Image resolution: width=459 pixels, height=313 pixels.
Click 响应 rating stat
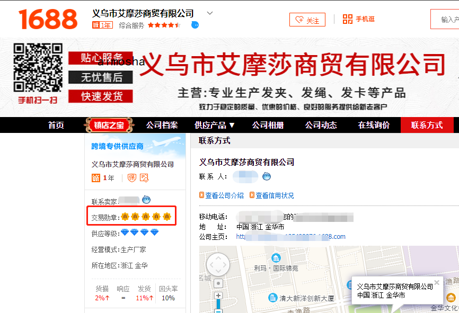[123, 293]
